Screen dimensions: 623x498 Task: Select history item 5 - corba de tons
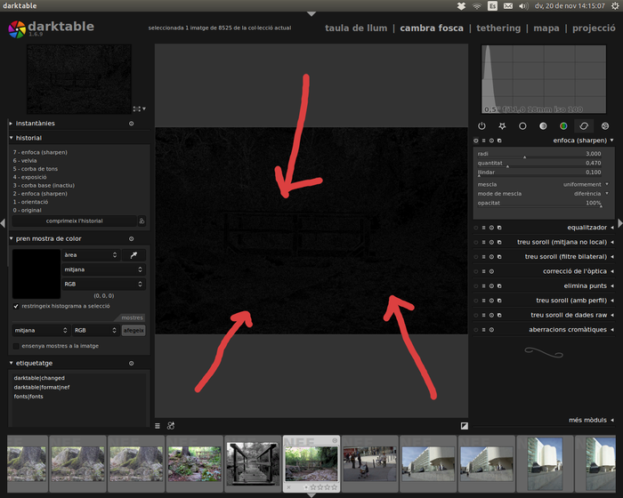[x=36, y=169]
